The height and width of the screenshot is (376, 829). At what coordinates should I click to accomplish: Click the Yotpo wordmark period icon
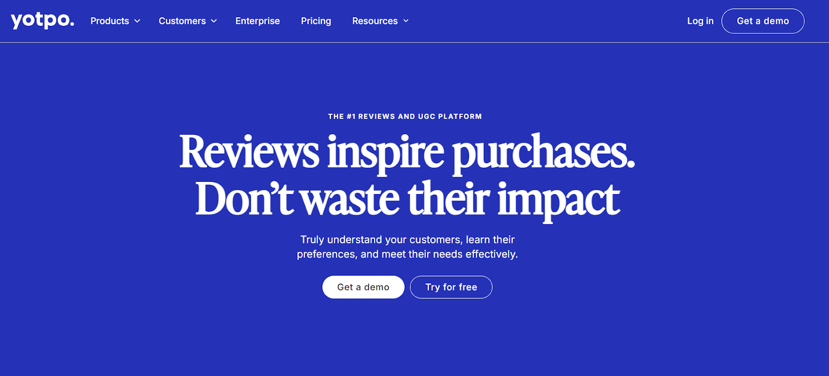72,24
